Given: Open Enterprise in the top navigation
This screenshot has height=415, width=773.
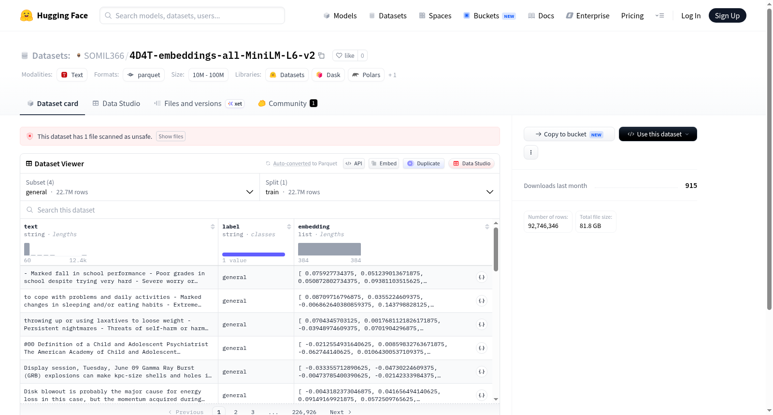Looking at the screenshot, I should [587, 15].
